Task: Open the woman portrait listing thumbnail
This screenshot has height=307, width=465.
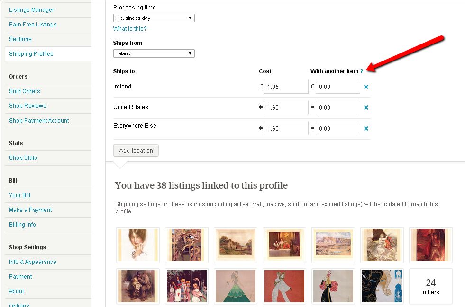Action: [138, 245]
